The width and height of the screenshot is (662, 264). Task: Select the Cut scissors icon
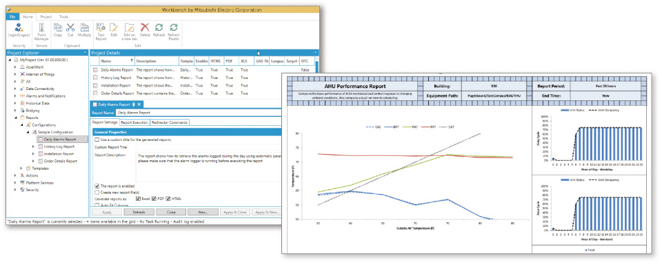coord(70,30)
